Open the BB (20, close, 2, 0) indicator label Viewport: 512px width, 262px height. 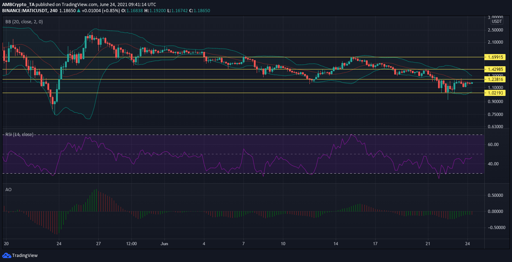click(x=24, y=22)
